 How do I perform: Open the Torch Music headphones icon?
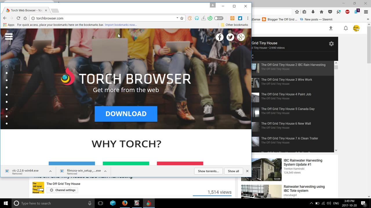(197, 18)
